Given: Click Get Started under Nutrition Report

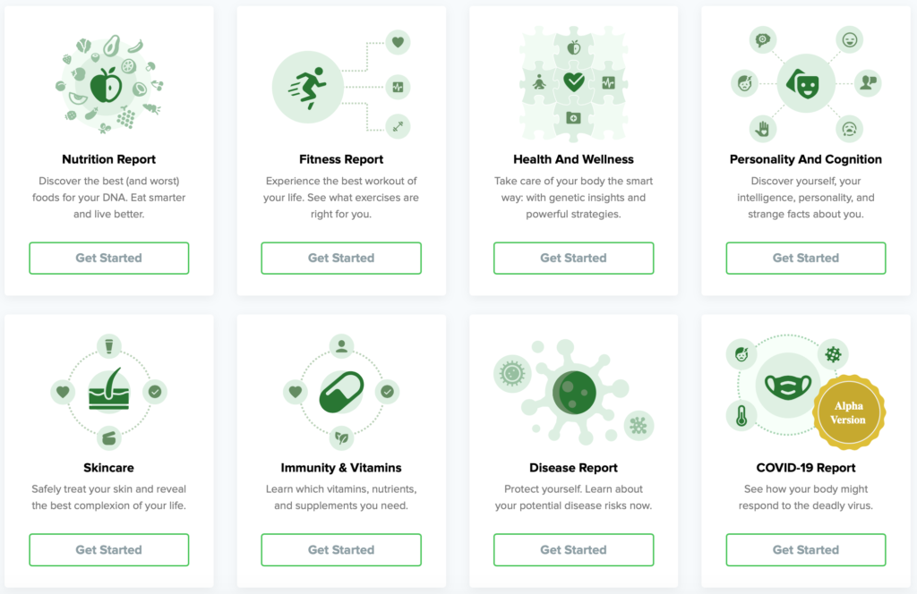Looking at the screenshot, I should coord(108,258).
